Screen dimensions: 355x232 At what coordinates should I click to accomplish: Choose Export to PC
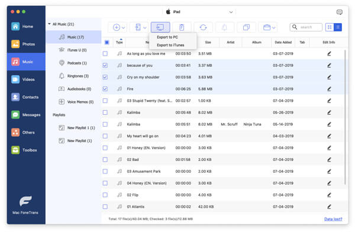click(x=167, y=37)
